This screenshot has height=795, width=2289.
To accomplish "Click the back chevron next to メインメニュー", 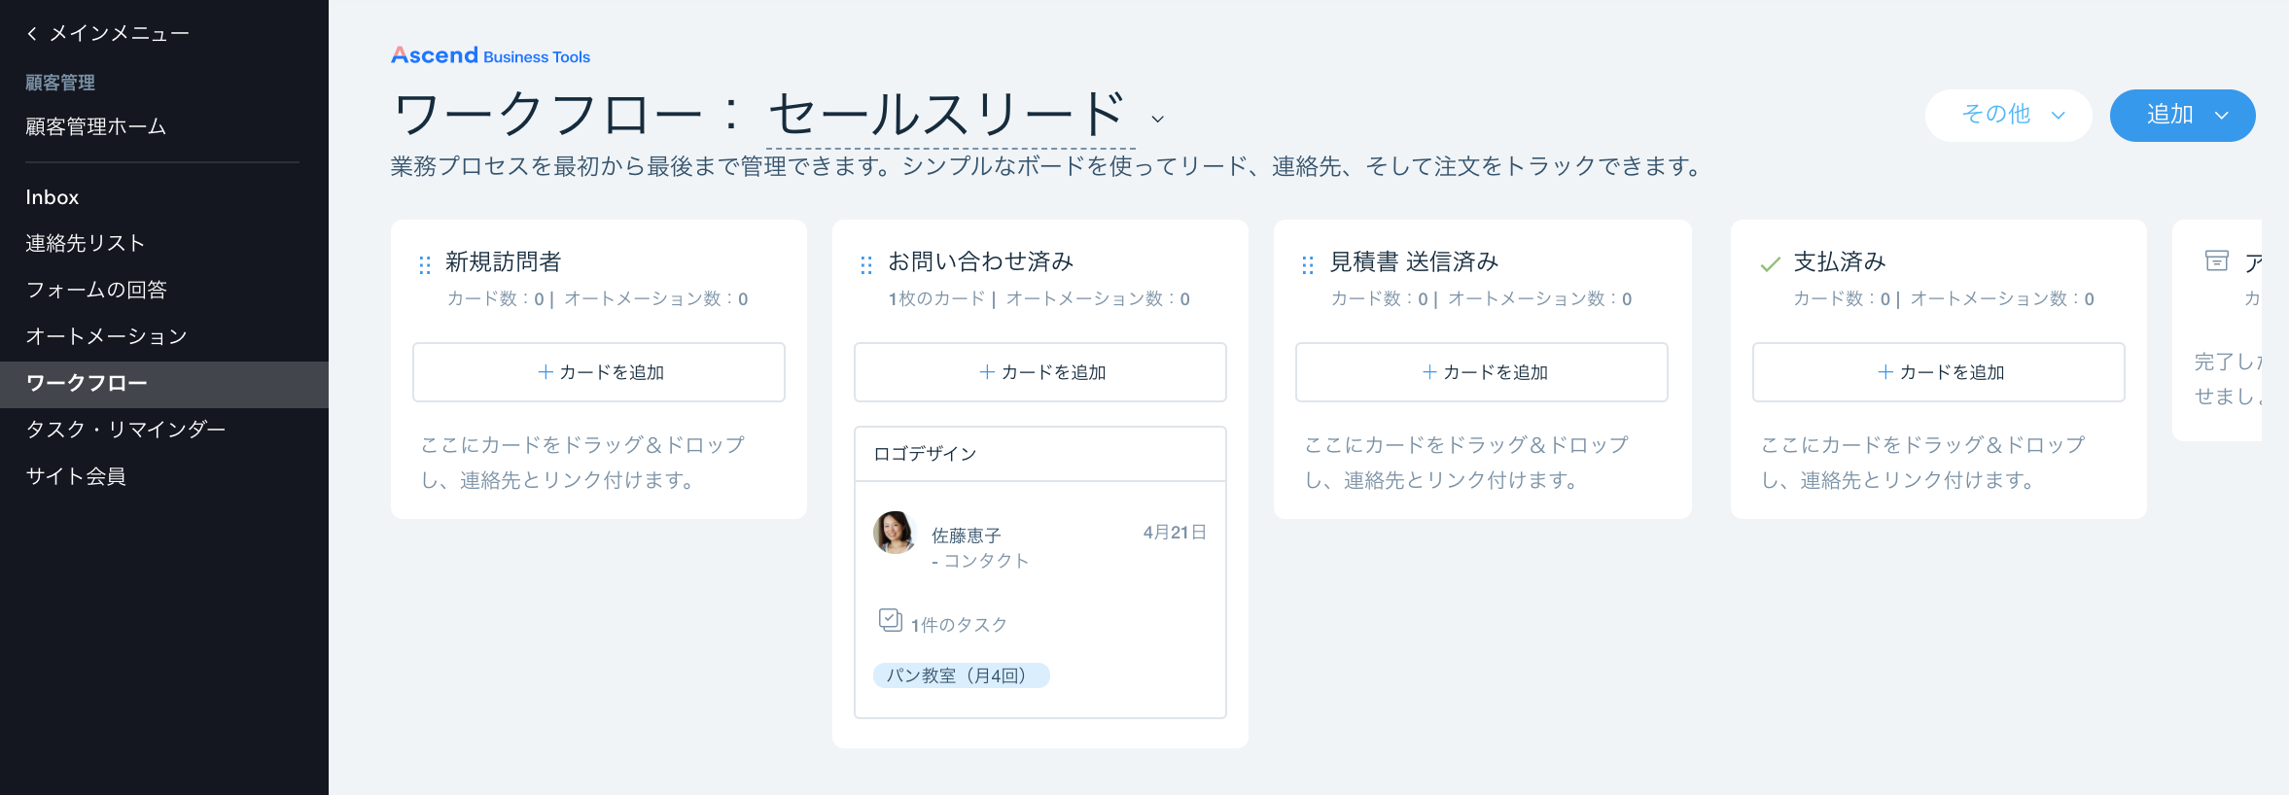I will click(x=32, y=32).
